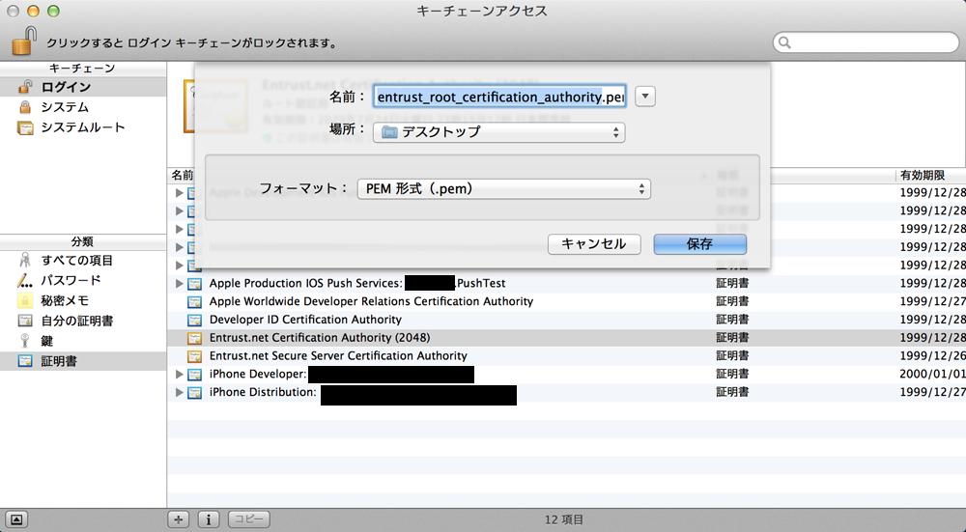
Task: Click the info (i) button
Action: (209, 519)
